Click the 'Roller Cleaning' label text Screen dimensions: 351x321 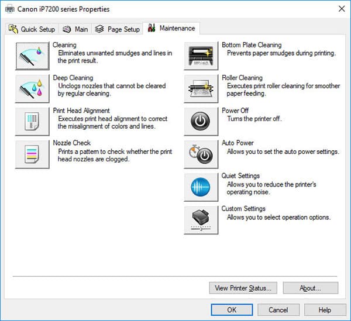[242, 78]
